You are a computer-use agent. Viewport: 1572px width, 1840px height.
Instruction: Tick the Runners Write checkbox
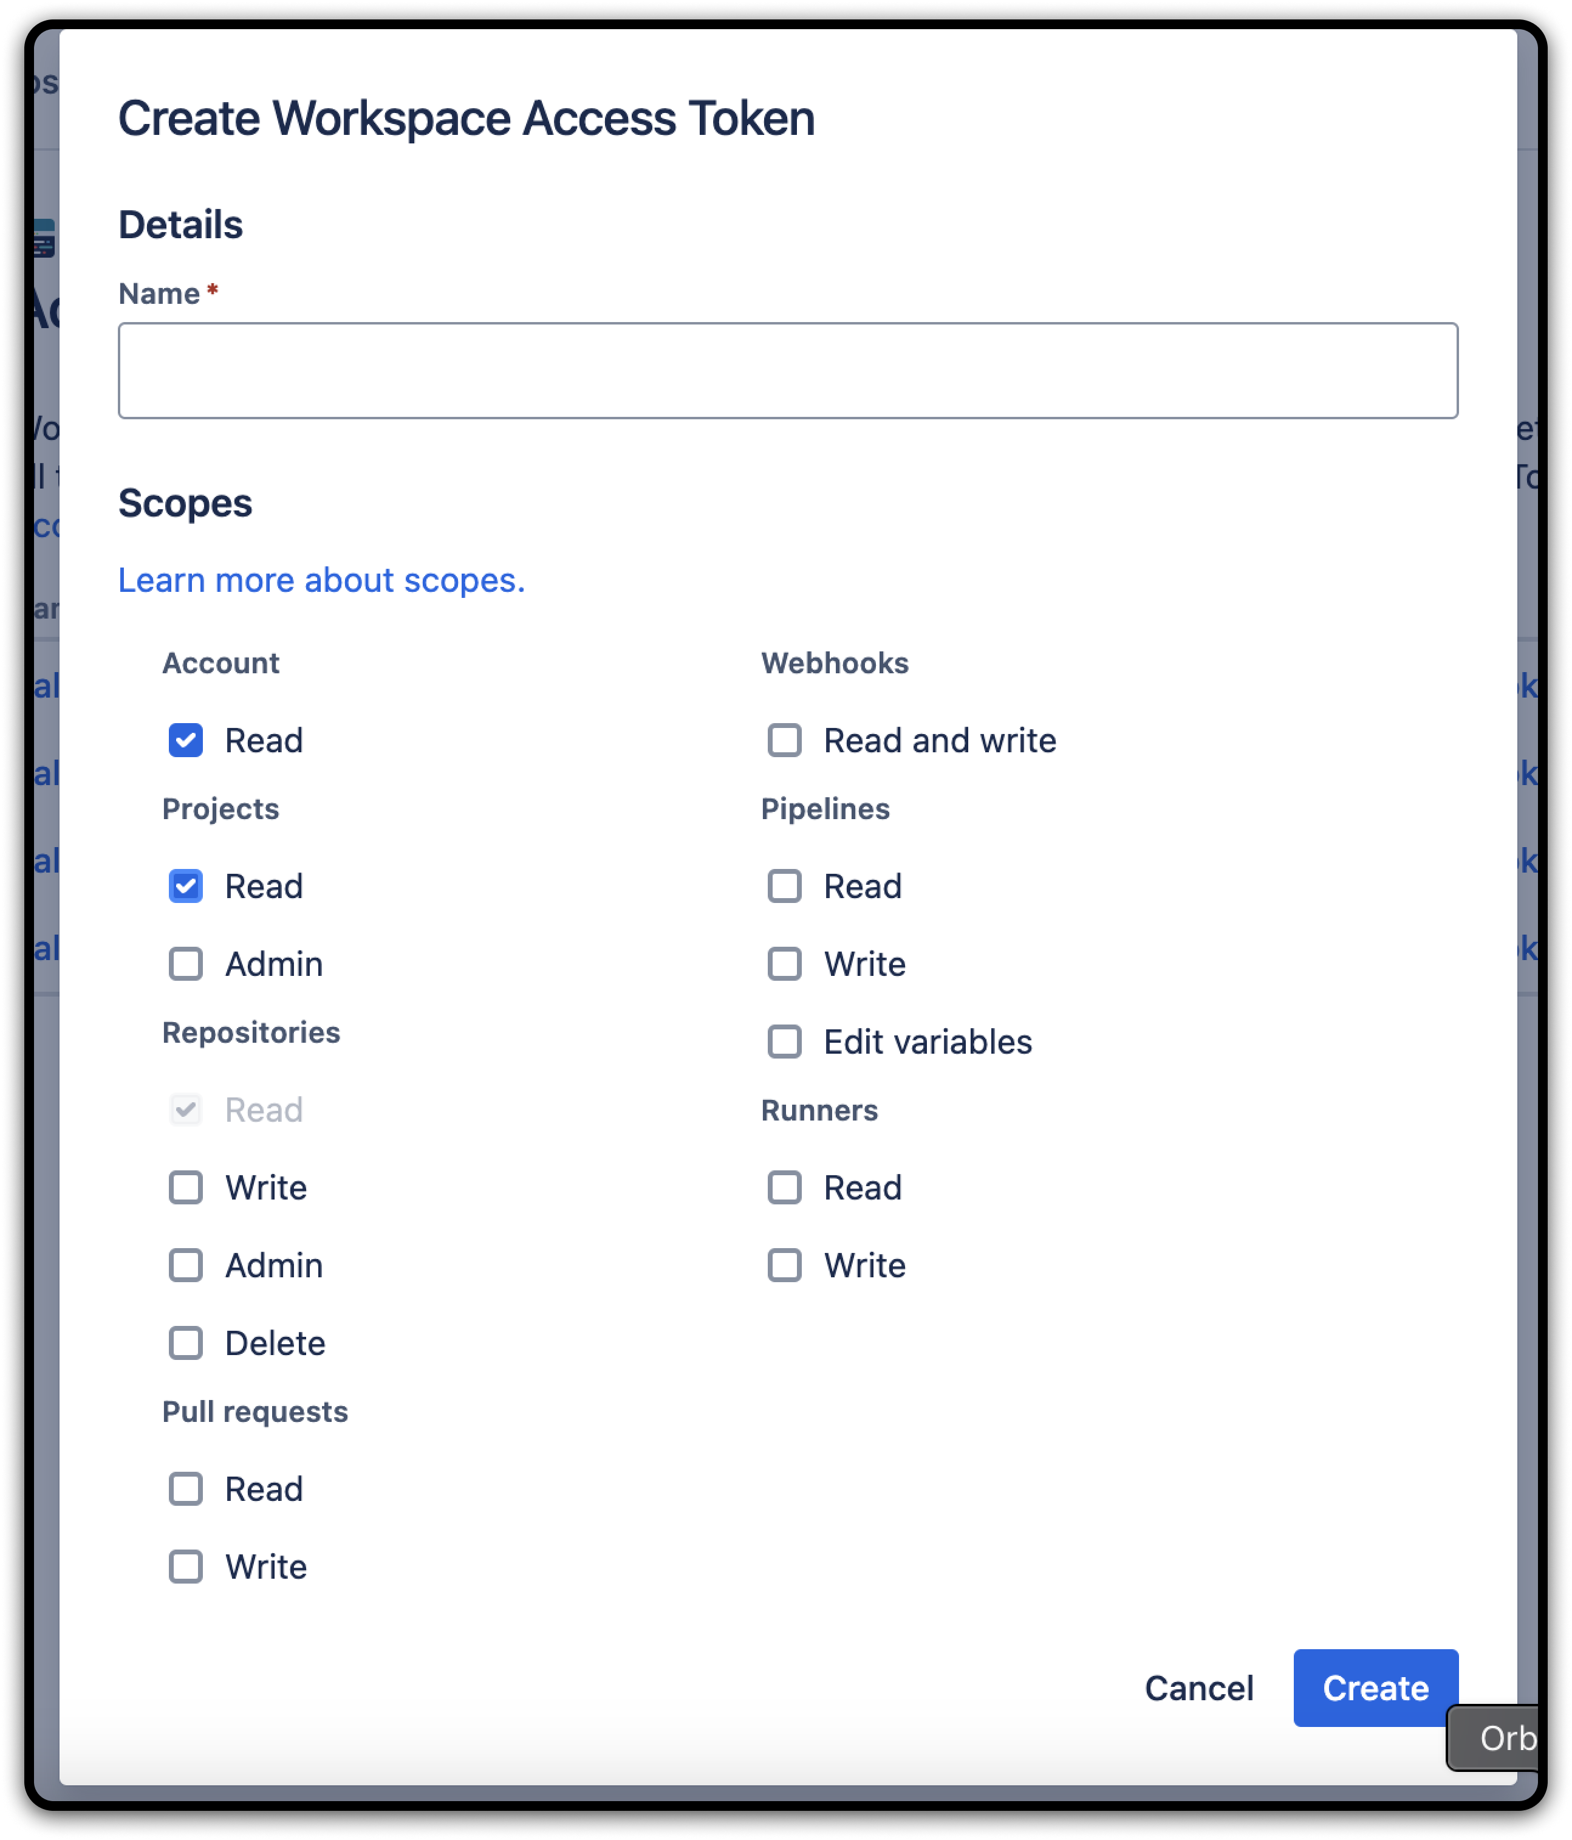point(785,1265)
